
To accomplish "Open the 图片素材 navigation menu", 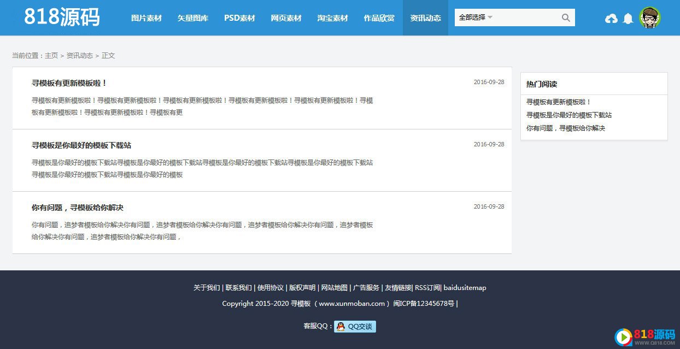I will click(146, 18).
